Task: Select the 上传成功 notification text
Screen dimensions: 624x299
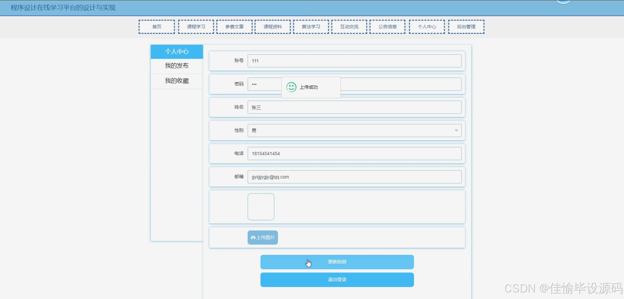Action: pyautogui.click(x=309, y=87)
